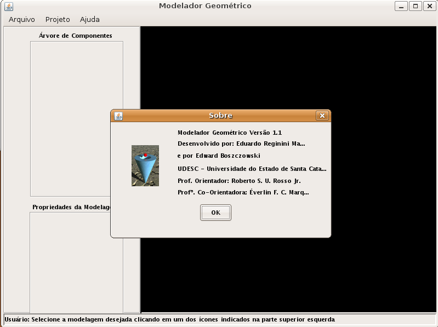
Task: Click the Java icon in the Sobre dialog
Action: [118, 116]
